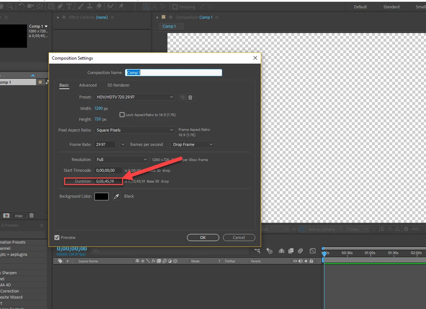Select the Unified Camera tool
The width and height of the screenshot is (426, 309).
point(31,6)
